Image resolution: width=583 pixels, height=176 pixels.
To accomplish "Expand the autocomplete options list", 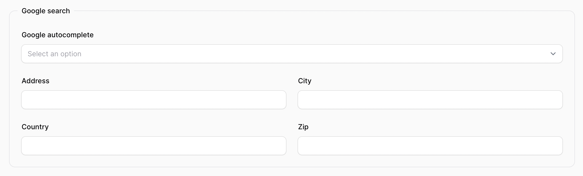I will pyautogui.click(x=292, y=54).
